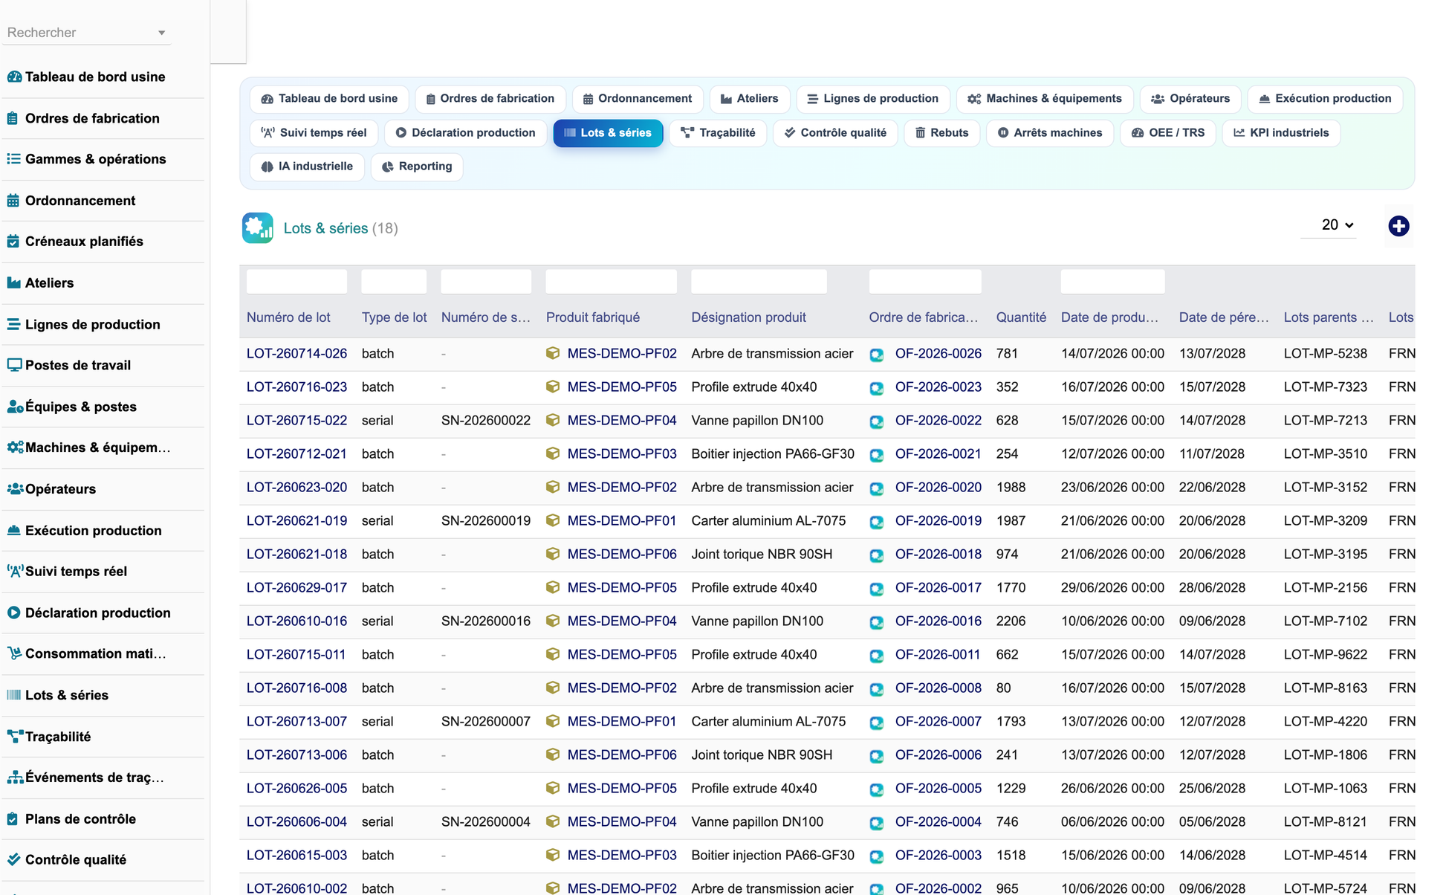This screenshot has width=1446, height=895.
Task: Click the Ordres de fabrication sidebar icon
Action: (13, 118)
